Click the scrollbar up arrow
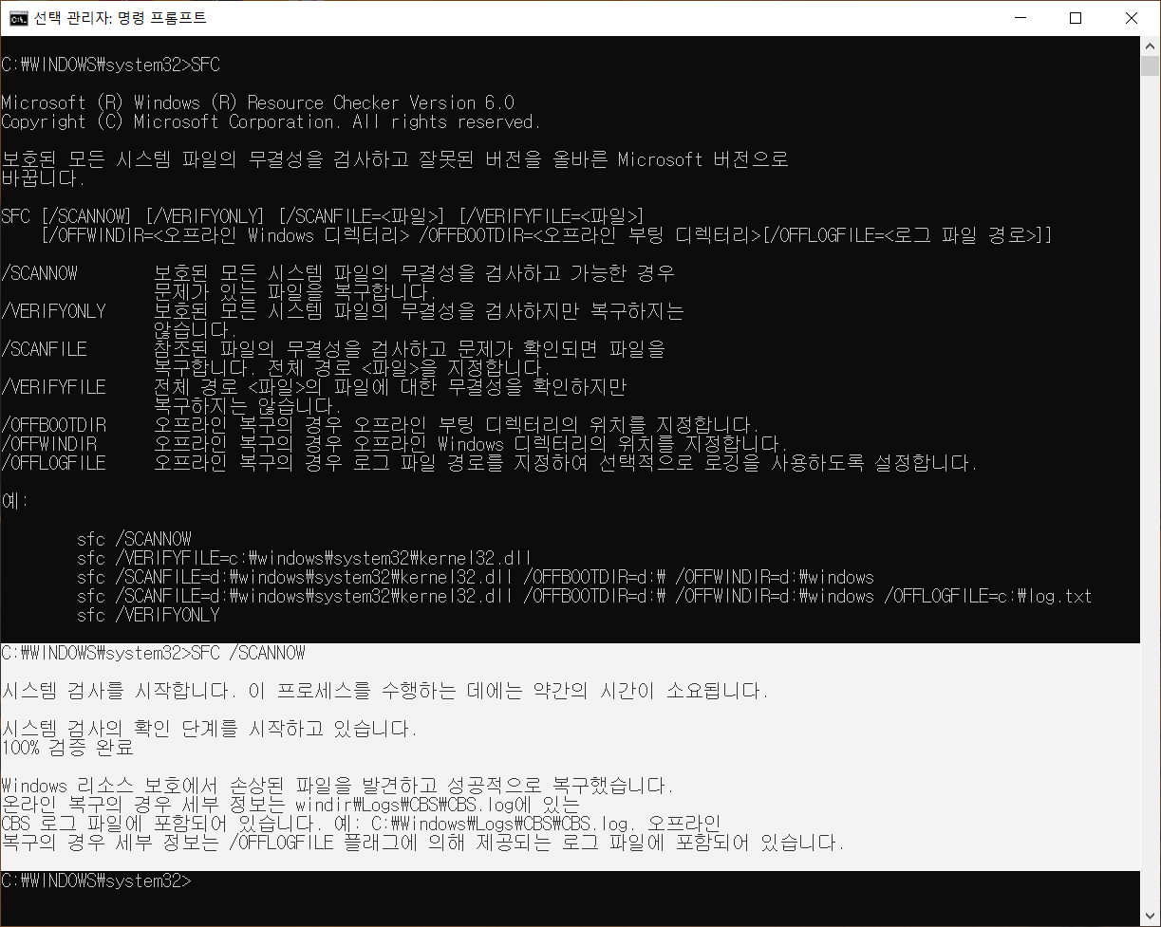1161x927 pixels. click(x=1150, y=45)
